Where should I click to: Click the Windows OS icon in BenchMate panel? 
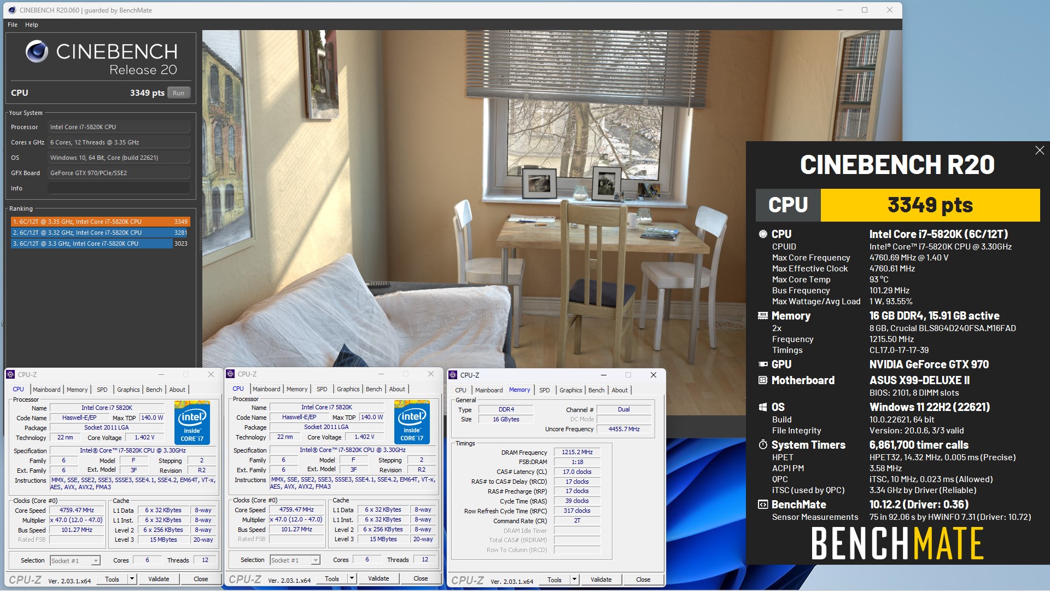click(763, 407)
